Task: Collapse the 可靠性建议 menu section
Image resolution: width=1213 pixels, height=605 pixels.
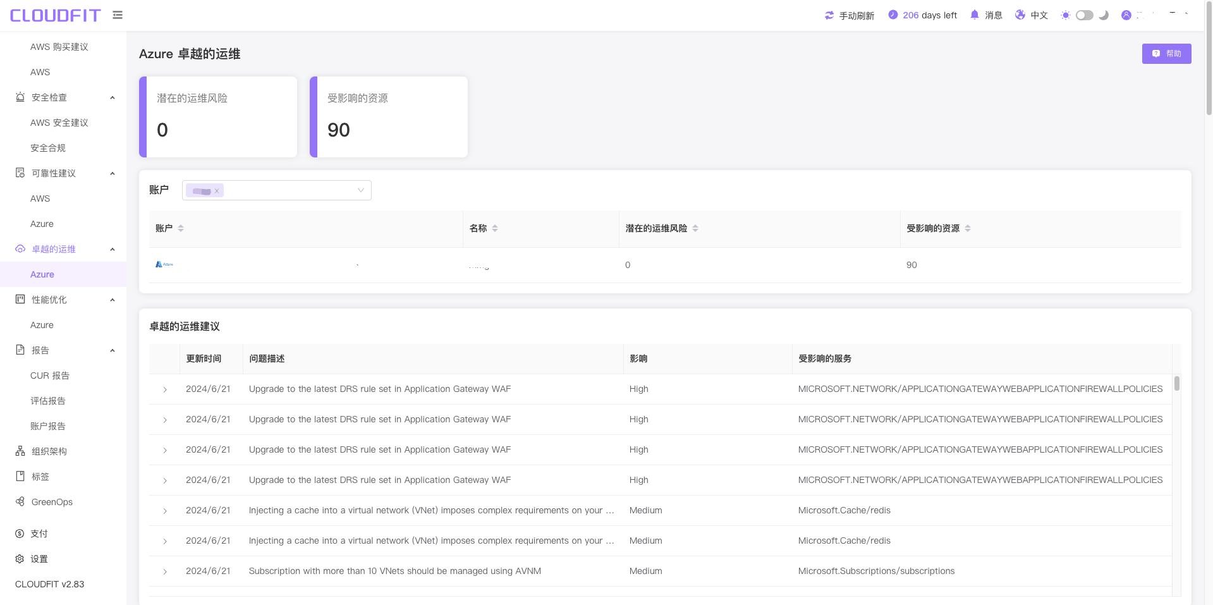Action: (x=113, y=173)
